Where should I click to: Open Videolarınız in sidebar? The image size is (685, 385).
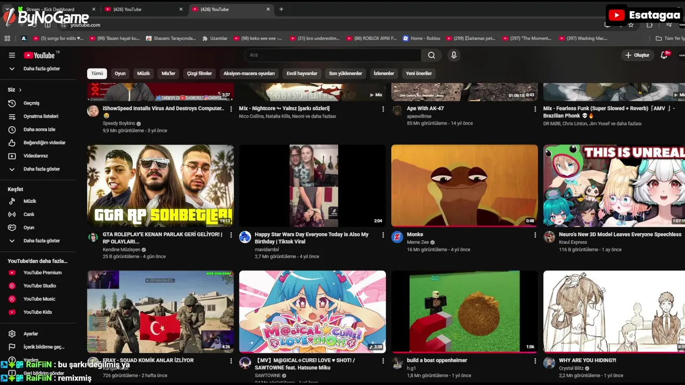click(x=35, y=156)
